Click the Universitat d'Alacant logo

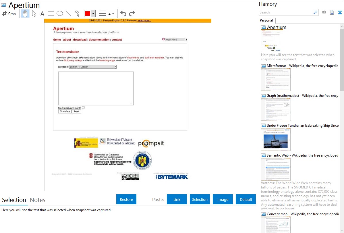(117, 141)
